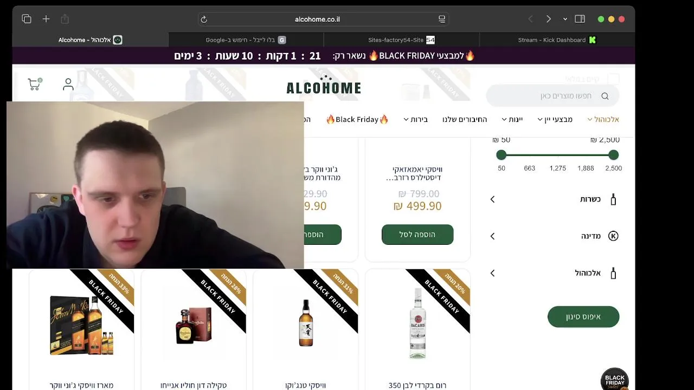
Task: Open the Black Friday sales badge
Action: (x=614, y=379)
